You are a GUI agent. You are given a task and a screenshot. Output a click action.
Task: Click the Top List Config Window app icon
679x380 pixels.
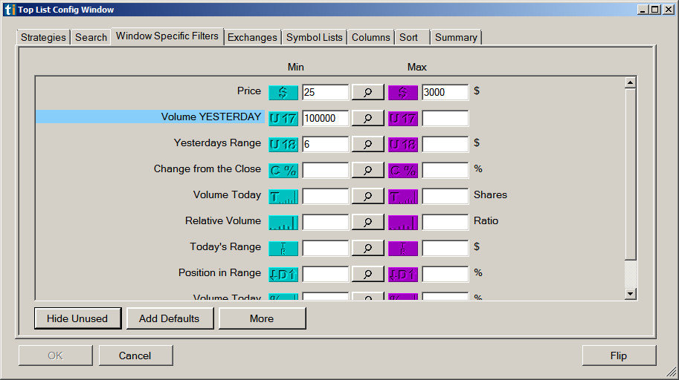click(10, 10)
